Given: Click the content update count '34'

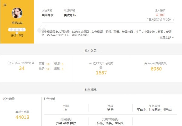Looking at the screenshot, I should [22, 68].
